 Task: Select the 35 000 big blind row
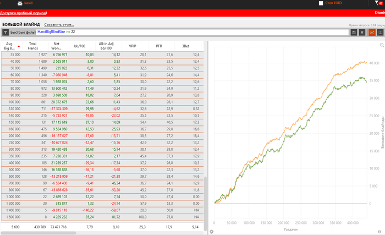(102, 54)
